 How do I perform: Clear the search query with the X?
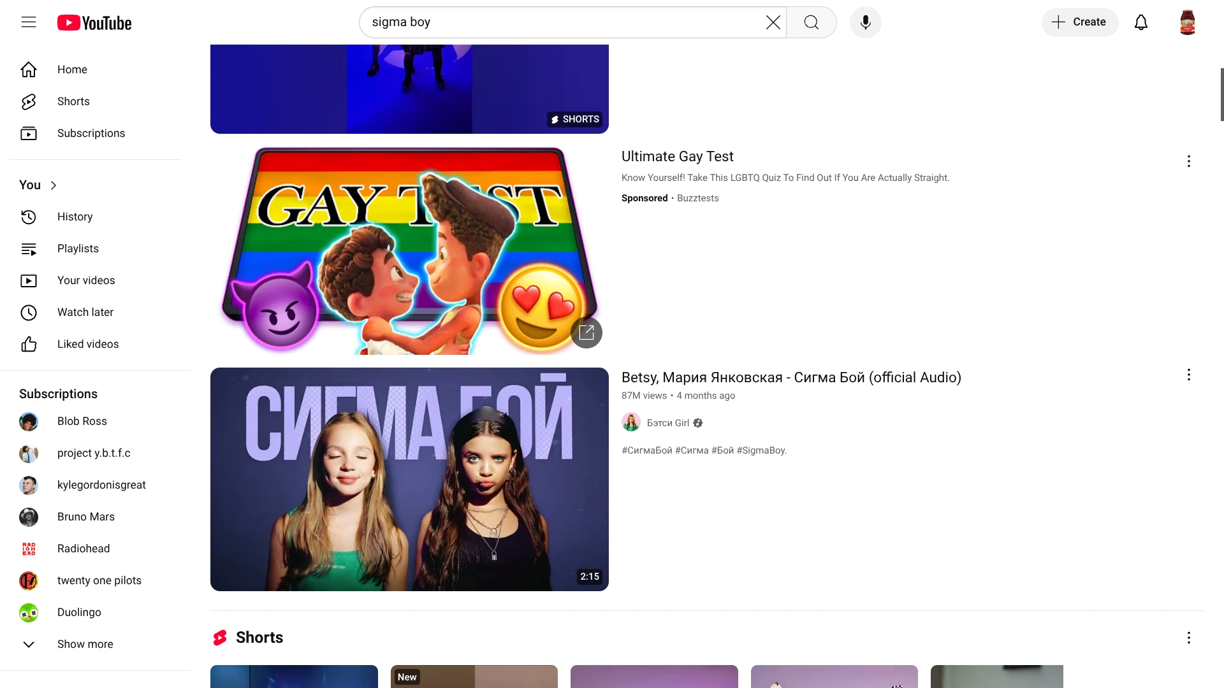tap(773, 22)
